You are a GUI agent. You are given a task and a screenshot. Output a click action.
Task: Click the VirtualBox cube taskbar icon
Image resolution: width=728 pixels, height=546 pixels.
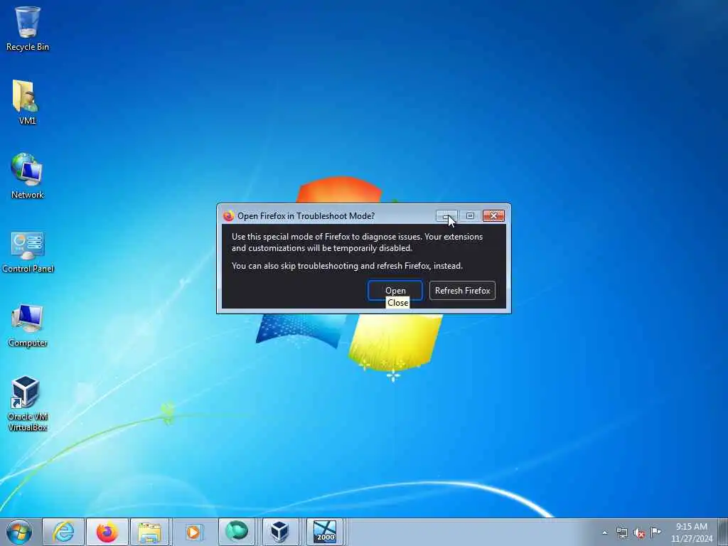coord(280,532)
